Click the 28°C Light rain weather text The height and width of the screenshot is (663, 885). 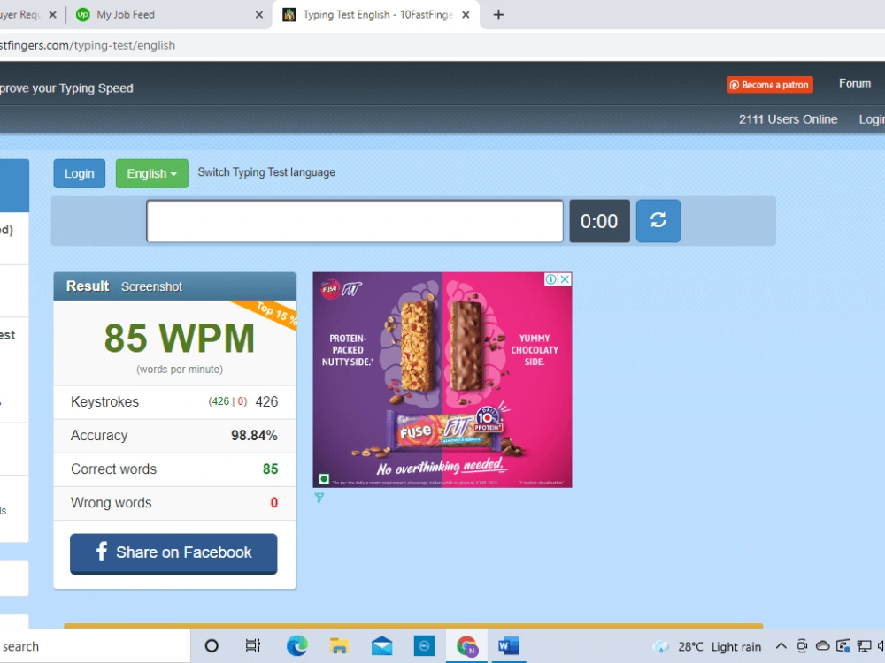[x=720, y=647]
